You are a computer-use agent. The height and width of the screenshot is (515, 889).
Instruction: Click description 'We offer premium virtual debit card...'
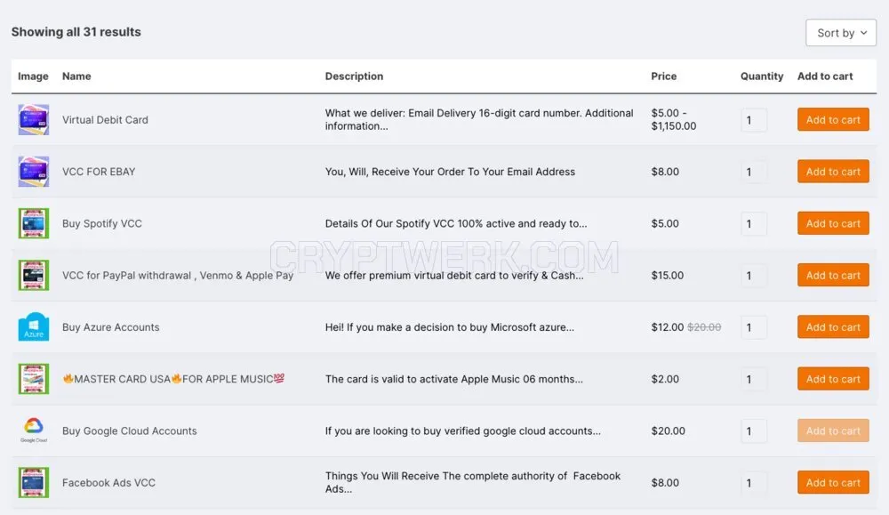point(454,275)
